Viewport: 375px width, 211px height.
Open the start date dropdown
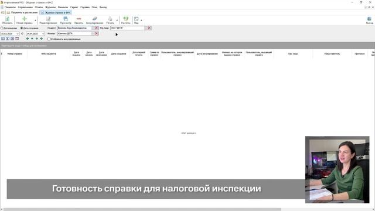tap(18, 34)
